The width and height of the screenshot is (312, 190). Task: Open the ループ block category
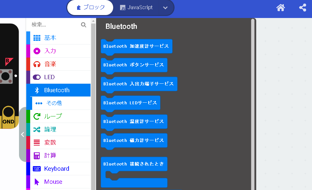(x=58, y=116)
